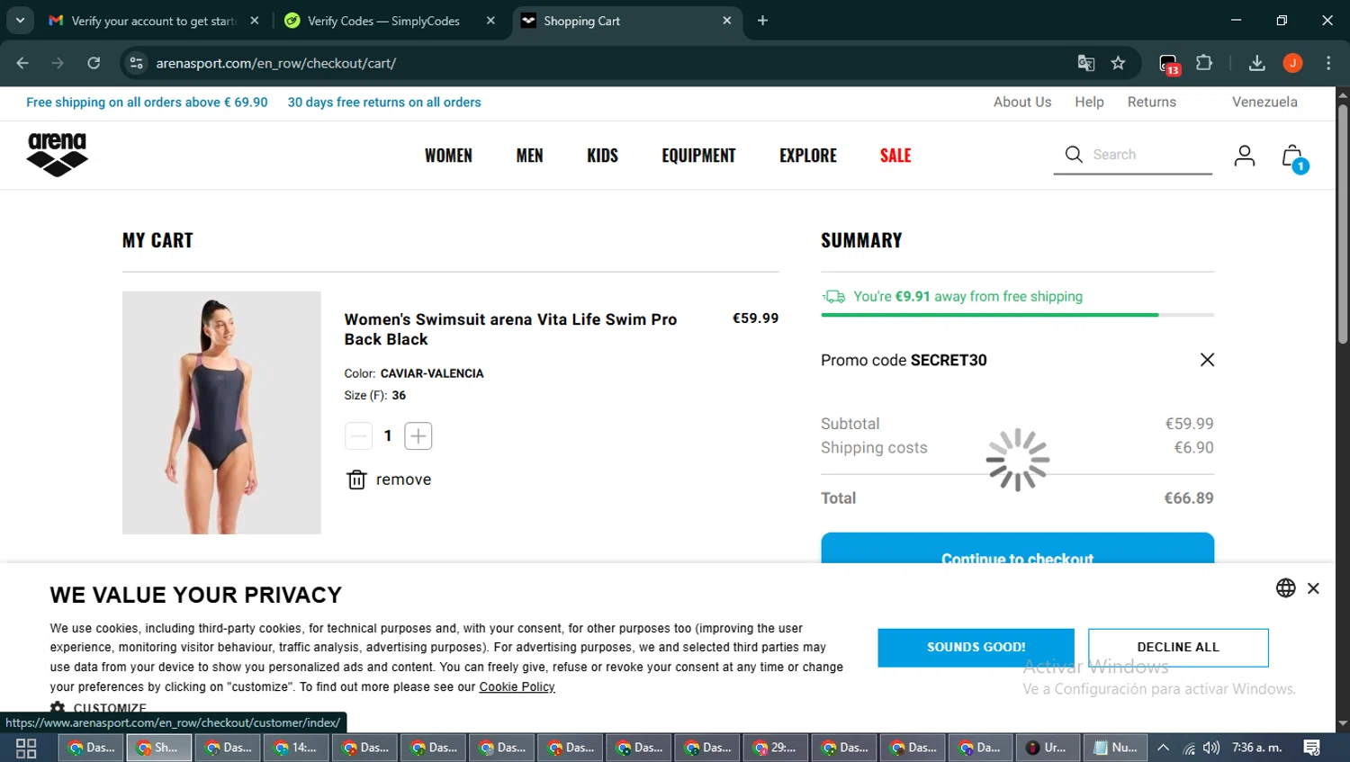
Task: Click Continue to checkout button
Action: (1017, 548)
